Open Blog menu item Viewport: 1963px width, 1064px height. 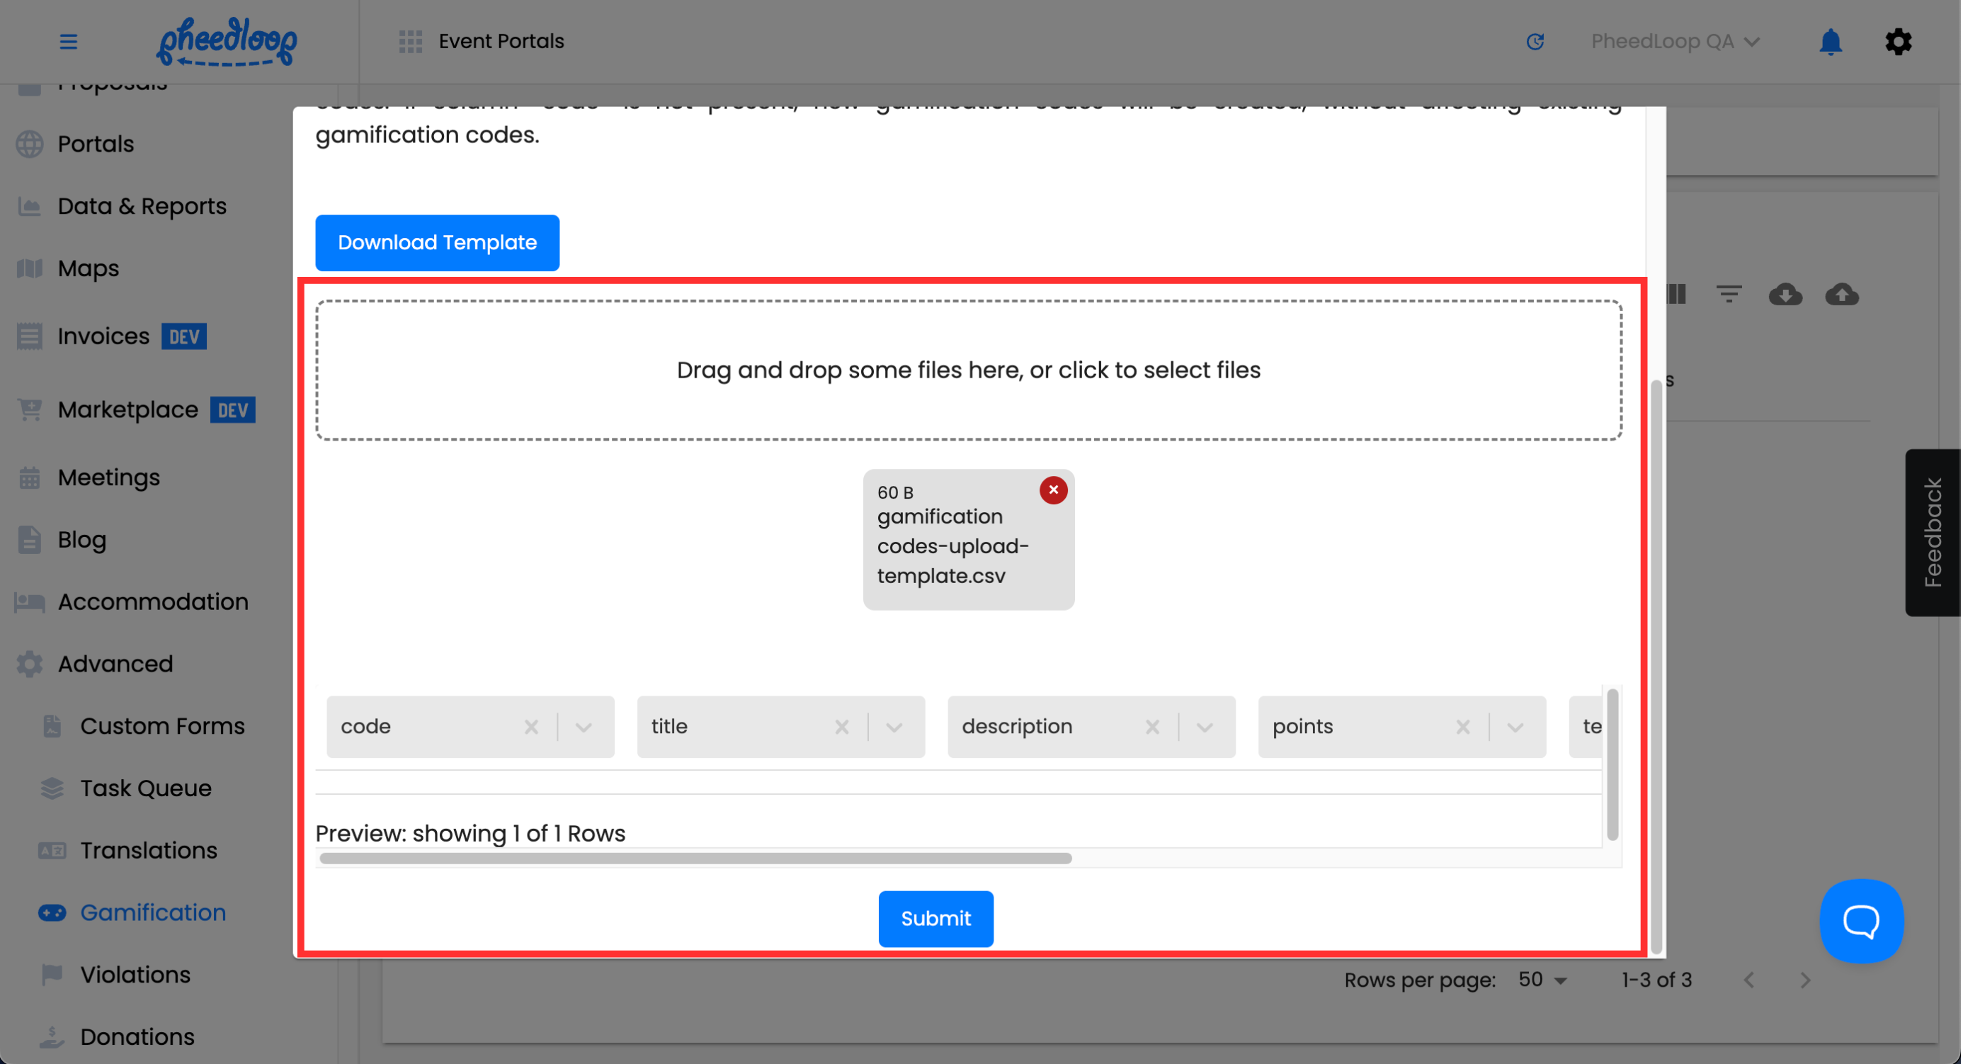82,540
